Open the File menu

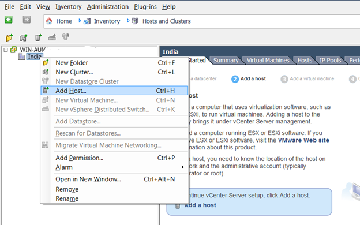[x=9, y=7]
